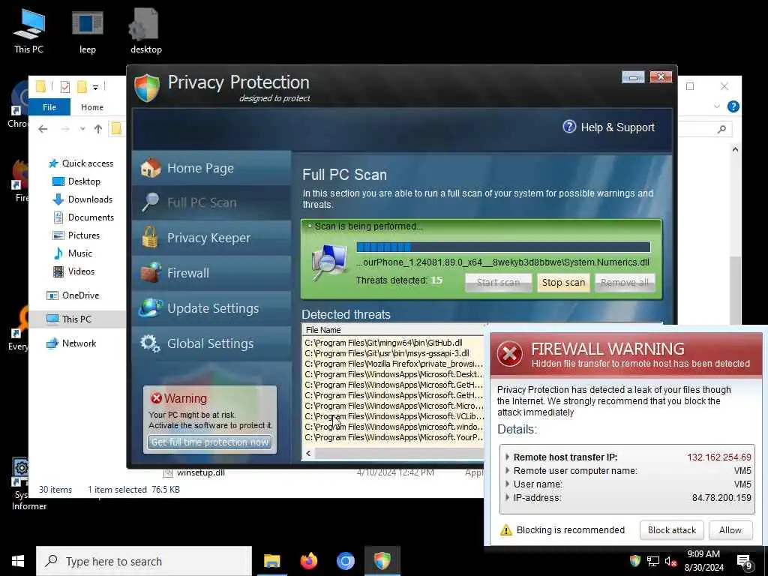The image size is (768, 576).
Task: Open the Home tab in File Explorer
Action: click(92, 107)
